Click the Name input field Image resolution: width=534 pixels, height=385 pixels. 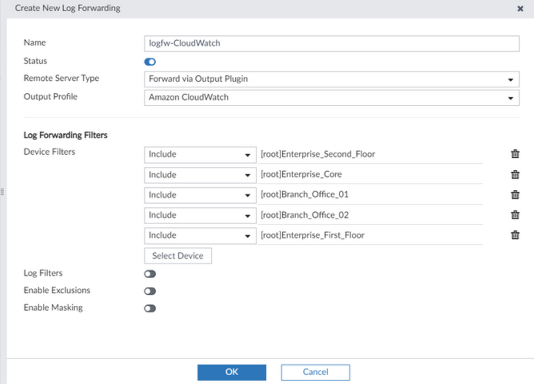click(x=331, y=43)
